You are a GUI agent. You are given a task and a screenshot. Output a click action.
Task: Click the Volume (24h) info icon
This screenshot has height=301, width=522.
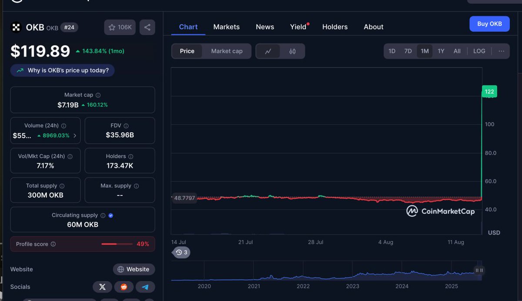click(x=64, y=126)
